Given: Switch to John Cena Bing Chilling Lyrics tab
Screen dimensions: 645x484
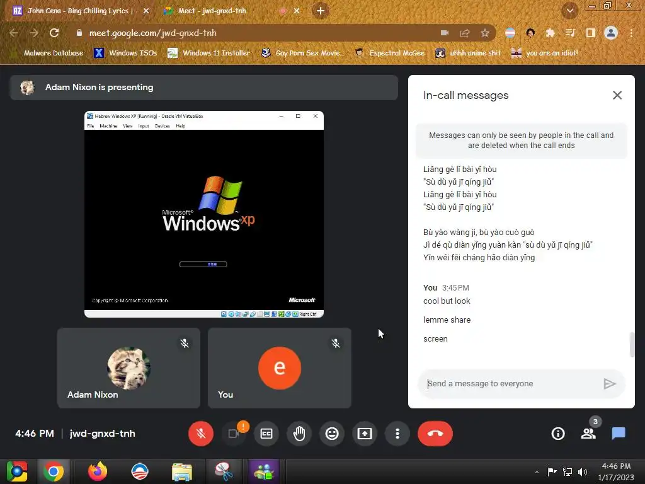Looking at the screenshot, I should [77, 11].
